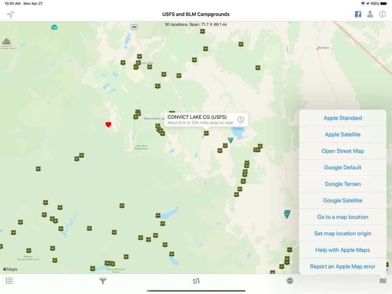Tap the red heart favorite marker
Viewport: 392px width, 294px height.
[x=108, y=125]
